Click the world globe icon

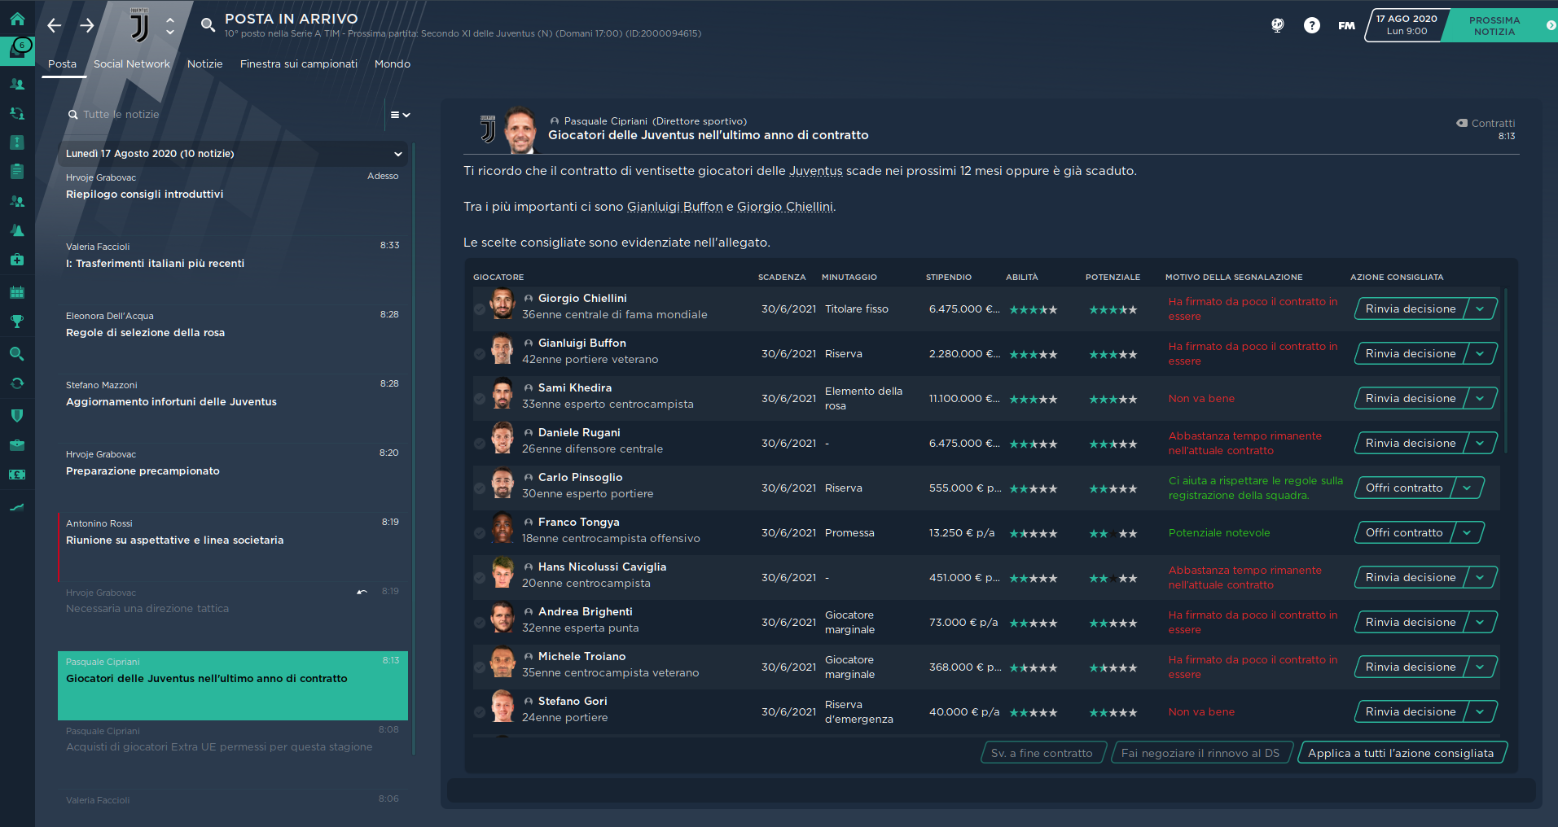tap(1277, 25)
